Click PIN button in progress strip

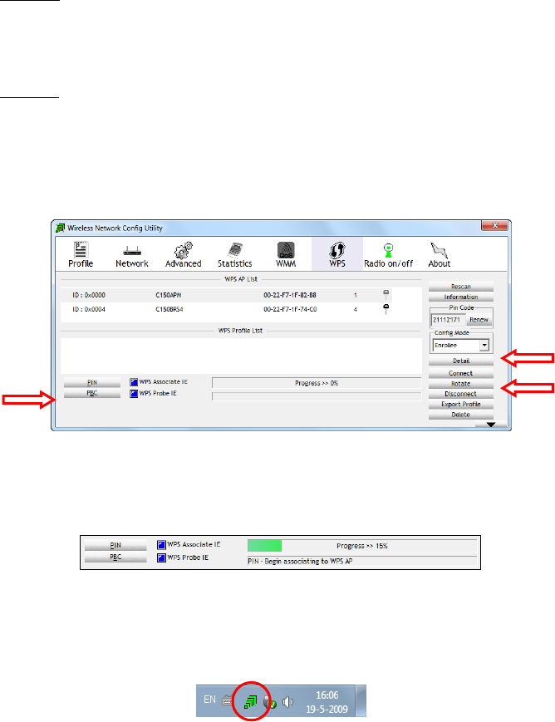115,545
